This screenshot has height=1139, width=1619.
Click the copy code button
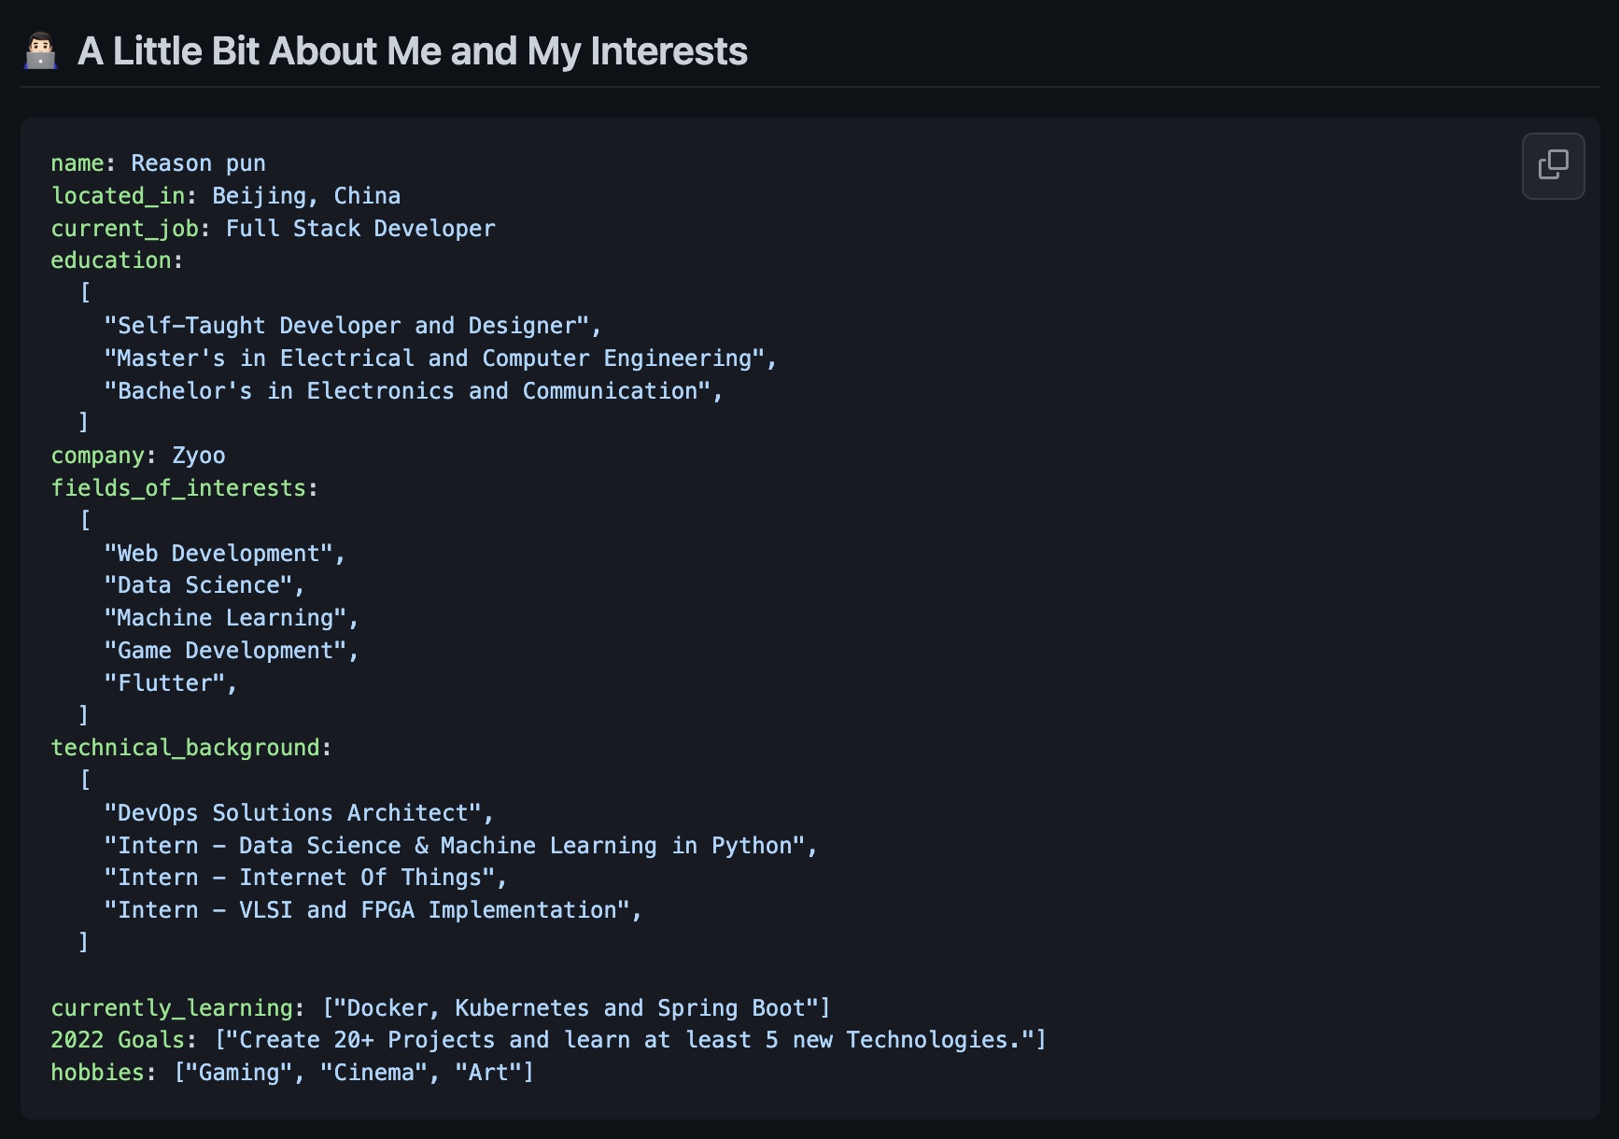(x=1553, y=165)
